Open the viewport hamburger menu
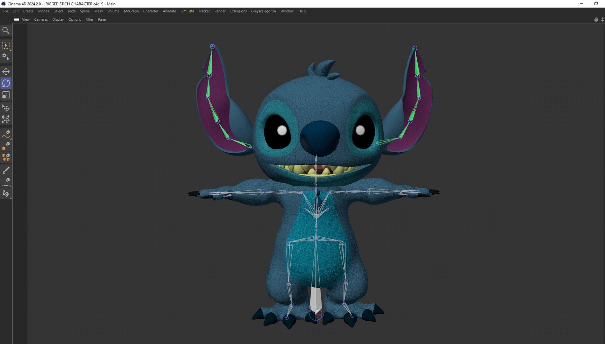 click(x=17, y=19)
